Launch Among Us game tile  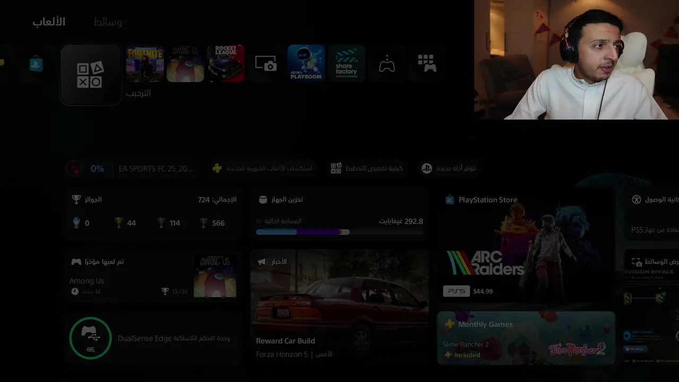coord(186,64)
